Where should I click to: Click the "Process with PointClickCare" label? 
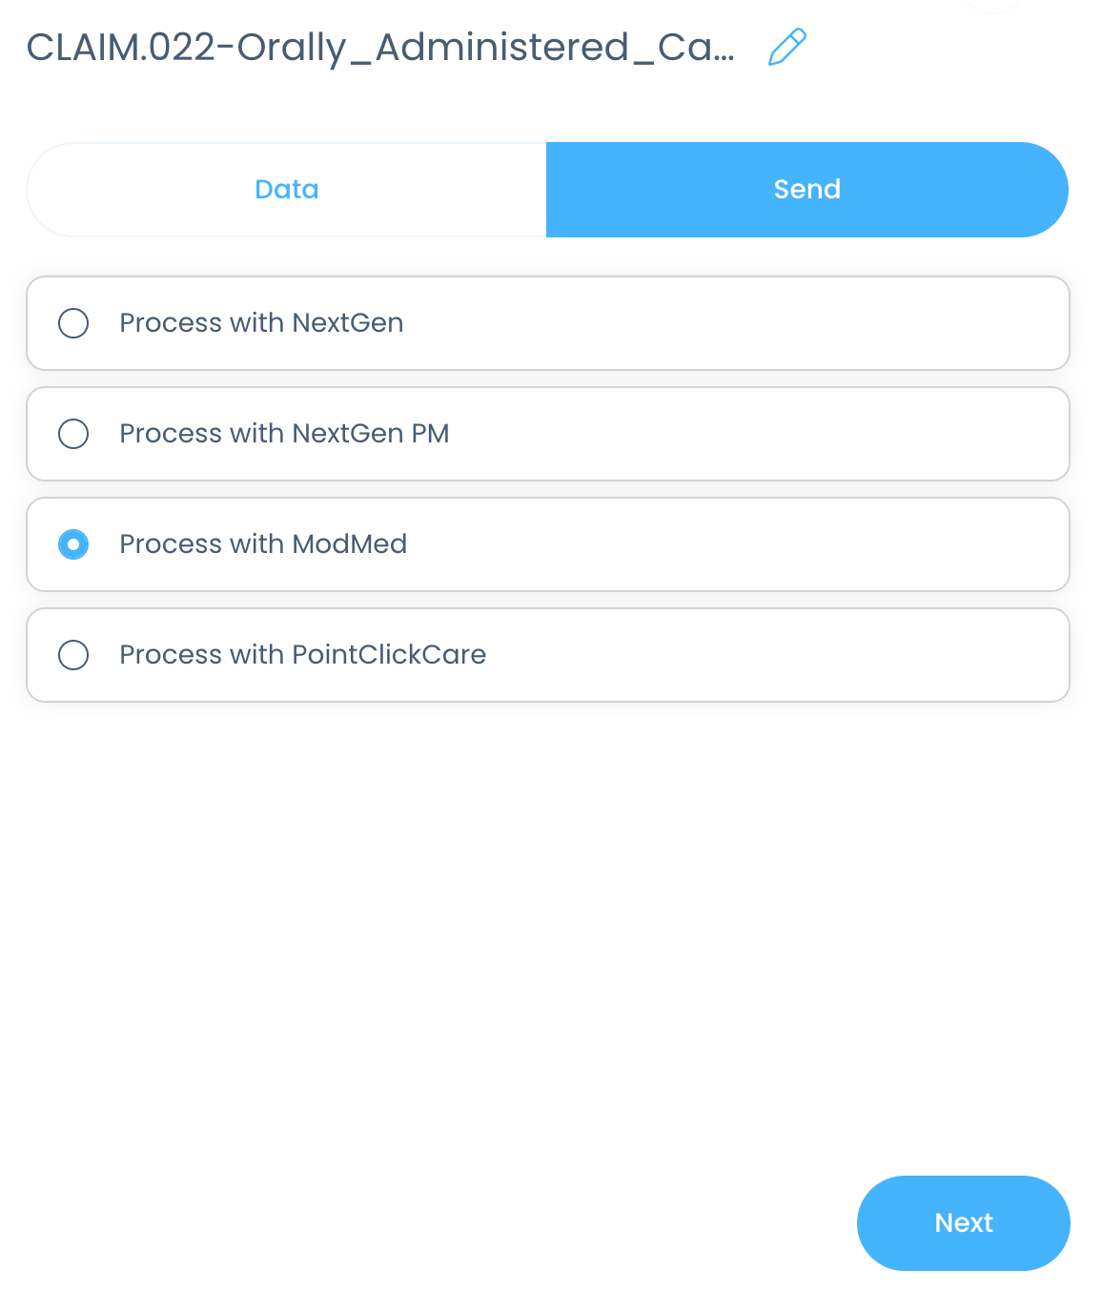pyautogui.click(x=302, y=655)
